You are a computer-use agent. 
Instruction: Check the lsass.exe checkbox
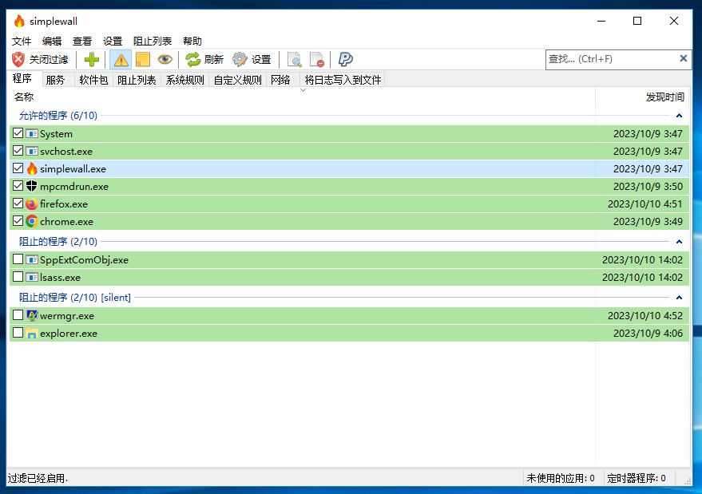point(18,277)
